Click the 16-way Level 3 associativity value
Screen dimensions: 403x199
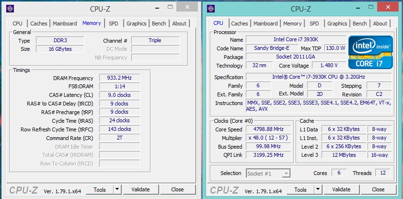point(380,155)
